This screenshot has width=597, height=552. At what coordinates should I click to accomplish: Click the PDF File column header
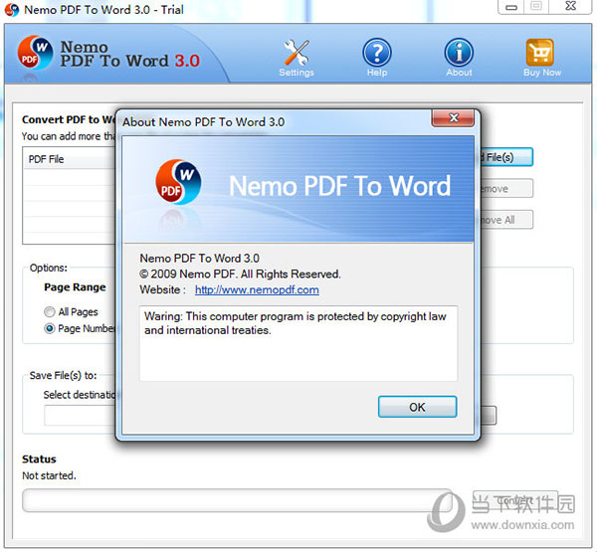[70, 159]
